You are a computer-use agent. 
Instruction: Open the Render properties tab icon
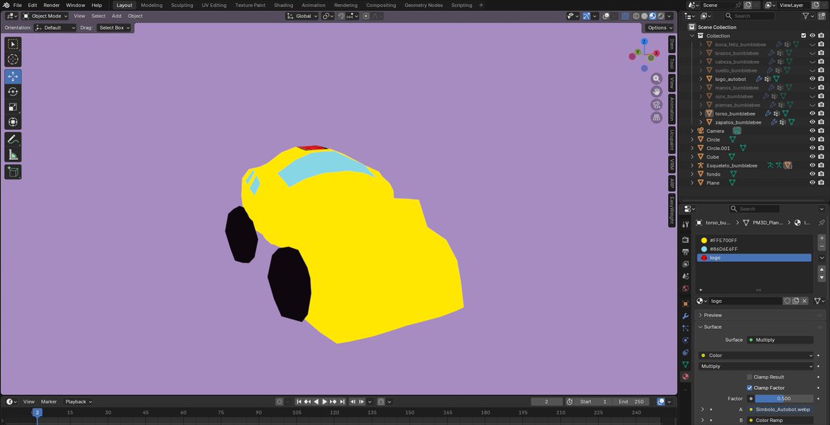685,240
